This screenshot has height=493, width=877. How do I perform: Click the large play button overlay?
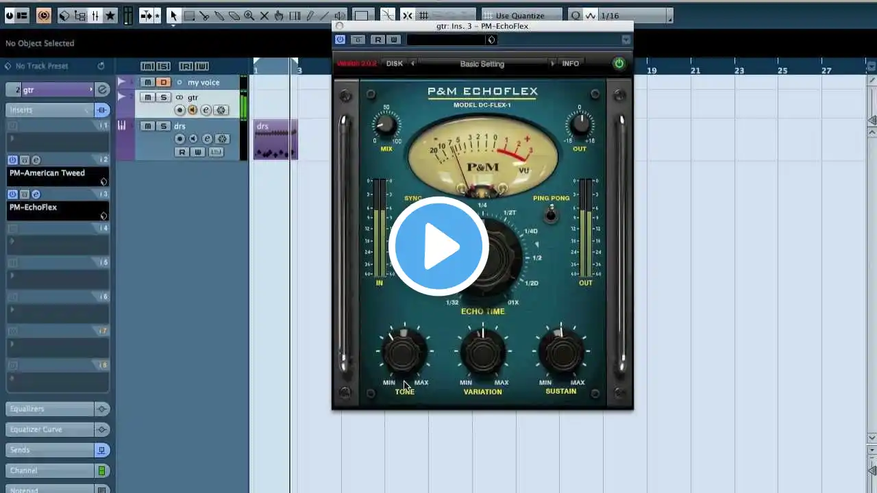(x=438, y=246)
